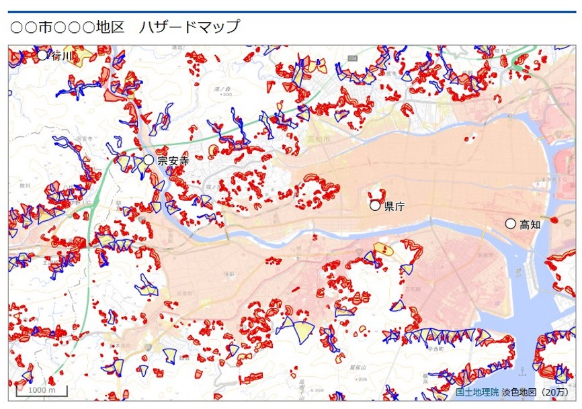The height and width of the screenshot is (409, 582).
Task: Click the 県庁 text label
Action: pyautogui.click(x=394, y=207)
